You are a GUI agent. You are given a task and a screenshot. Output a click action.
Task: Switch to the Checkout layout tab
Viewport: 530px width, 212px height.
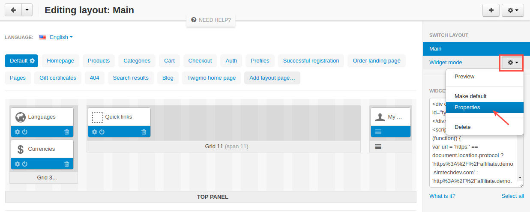(200, 61)
